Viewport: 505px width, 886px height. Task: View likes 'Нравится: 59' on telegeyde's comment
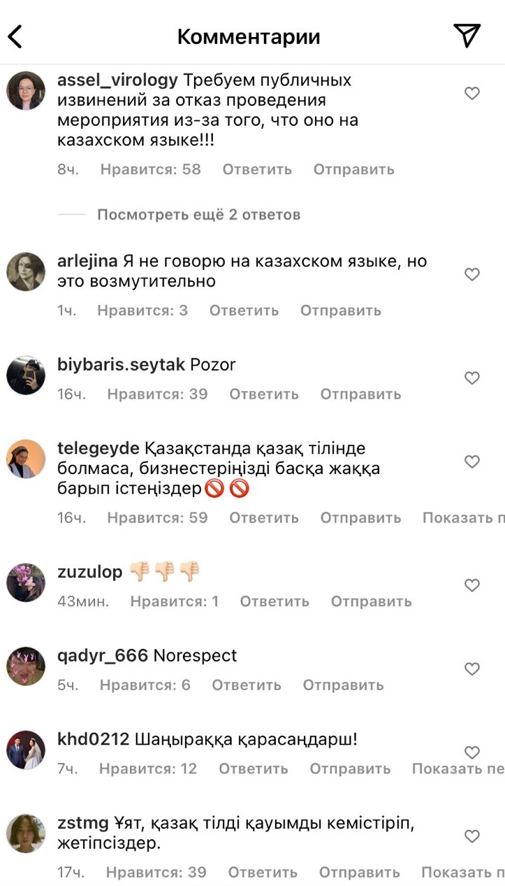(157, 518)
